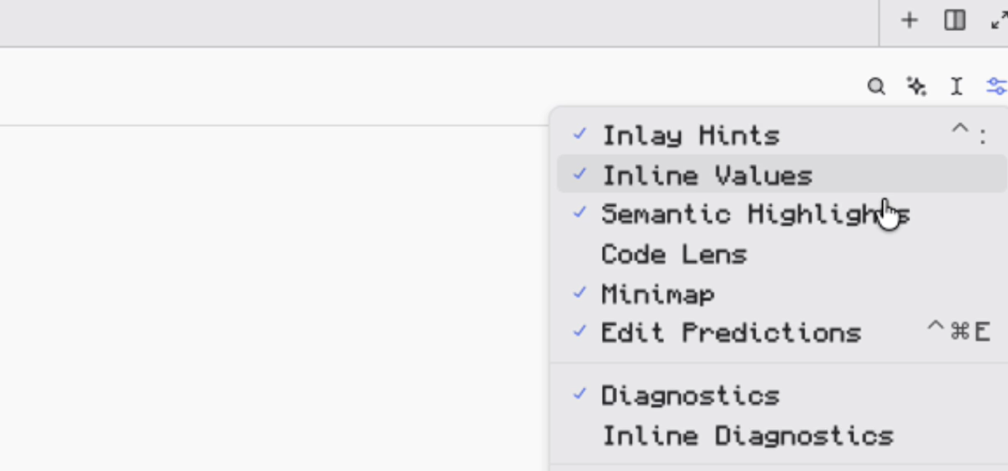Viewport: 1008px width, 471px height.
Task: Hide the Minimap
Action: coord(782,294)
